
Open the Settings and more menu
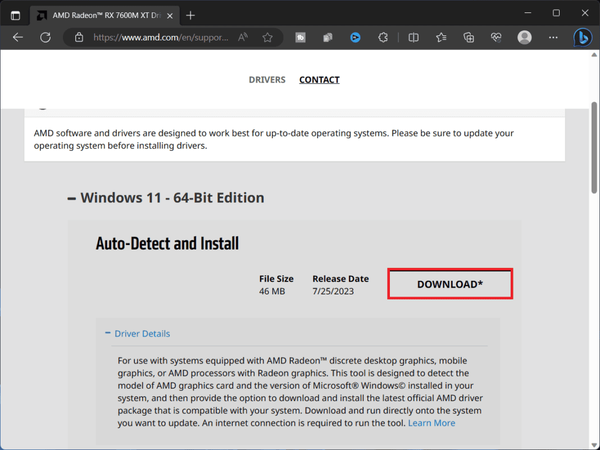[553, 37]
